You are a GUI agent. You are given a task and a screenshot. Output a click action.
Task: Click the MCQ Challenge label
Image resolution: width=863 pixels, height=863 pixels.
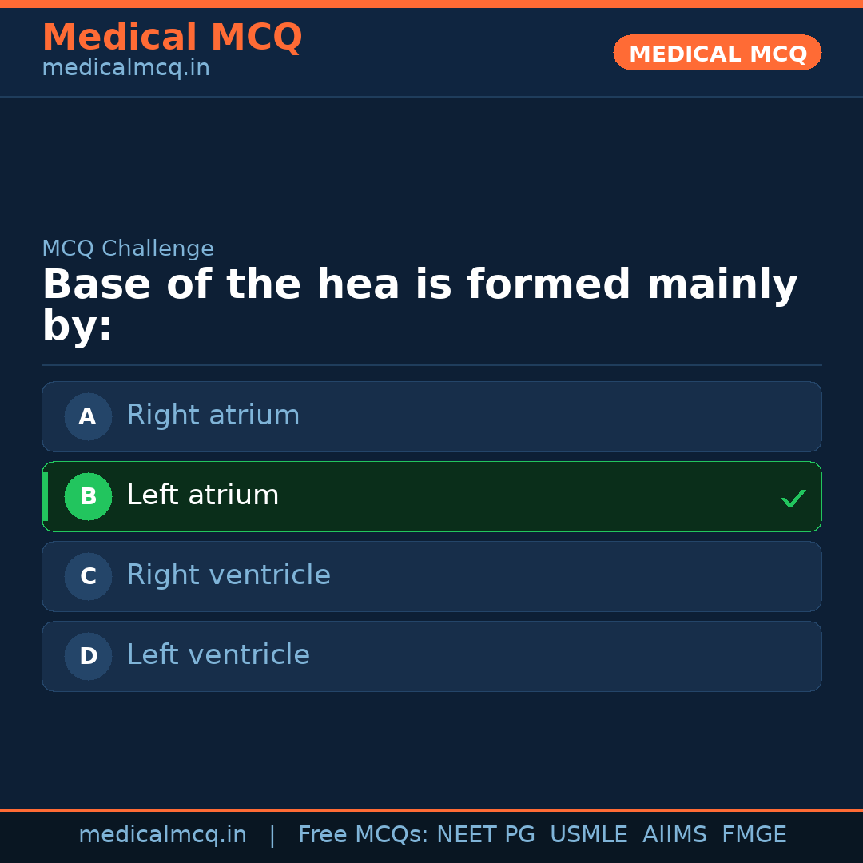click(128, 249)
